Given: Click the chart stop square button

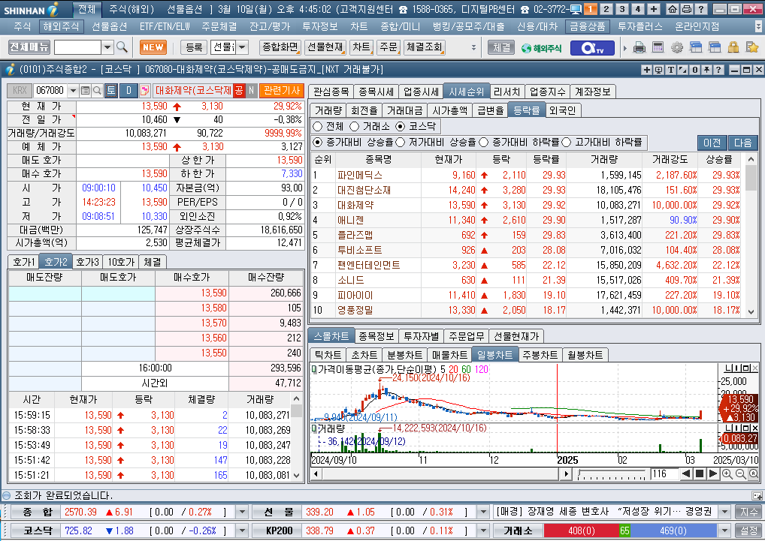Looking at the screenshot, I should [x=700, y=473].
